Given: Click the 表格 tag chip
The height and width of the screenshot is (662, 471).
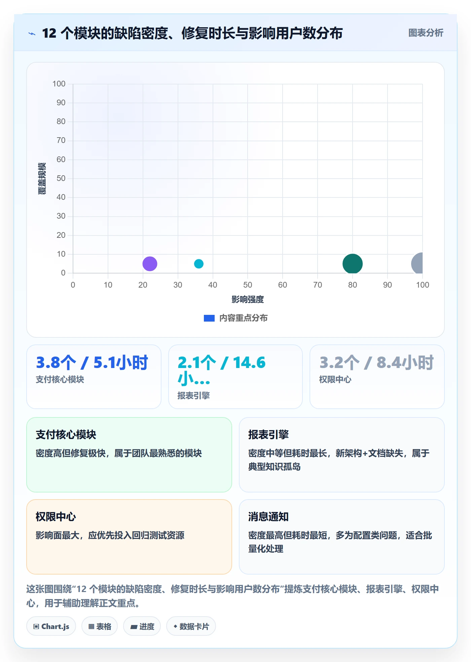Looking at the screenshot, I should tap(100, 626).
